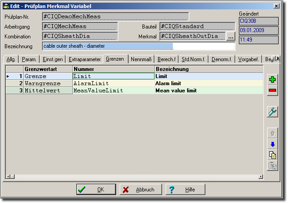
Task: Click the paste rows icon
Action: [272, 166]
